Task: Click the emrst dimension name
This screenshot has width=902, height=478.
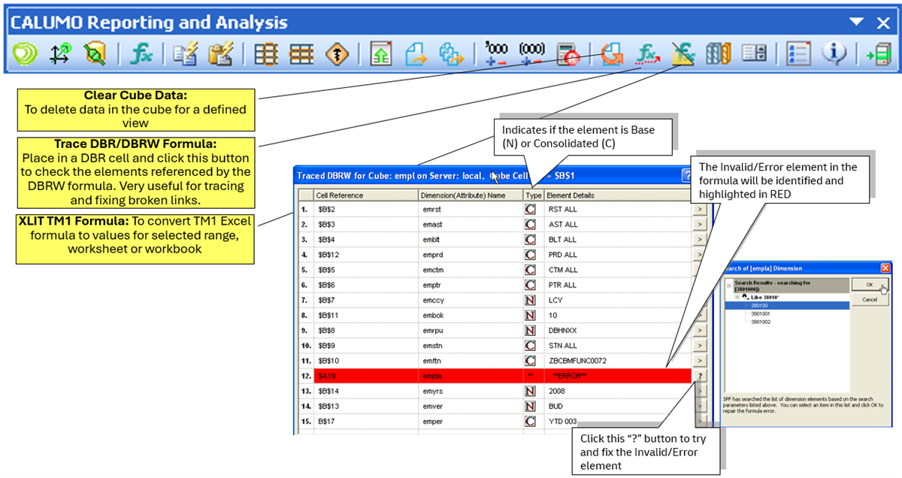Action: [434, 209]
